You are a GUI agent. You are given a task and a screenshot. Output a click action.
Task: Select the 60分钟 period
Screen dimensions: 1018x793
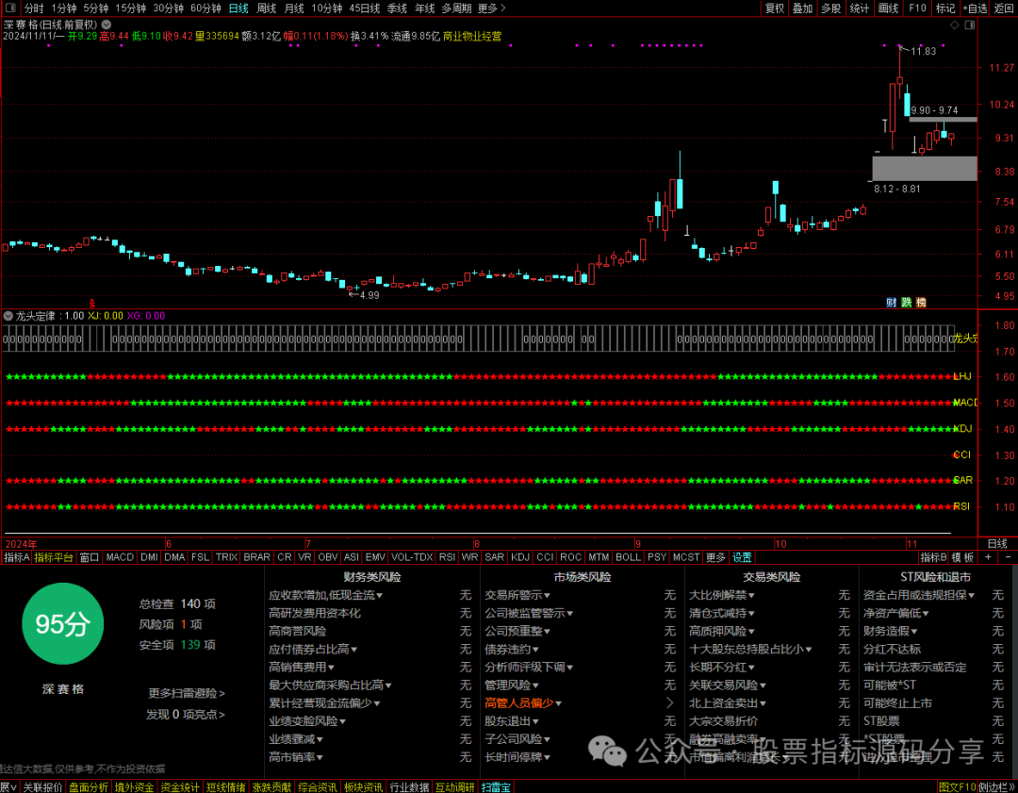point(205,8)
